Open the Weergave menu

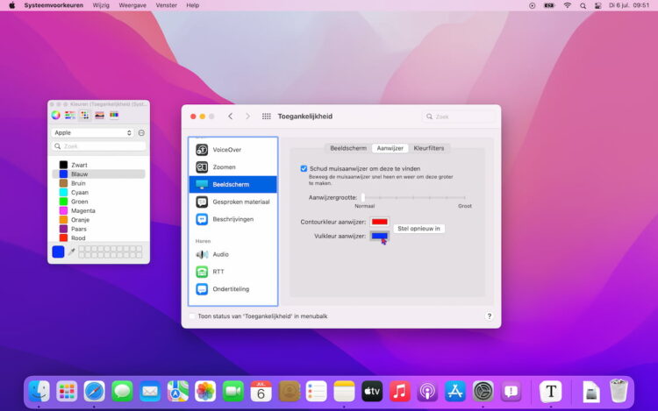click(132, 5)
